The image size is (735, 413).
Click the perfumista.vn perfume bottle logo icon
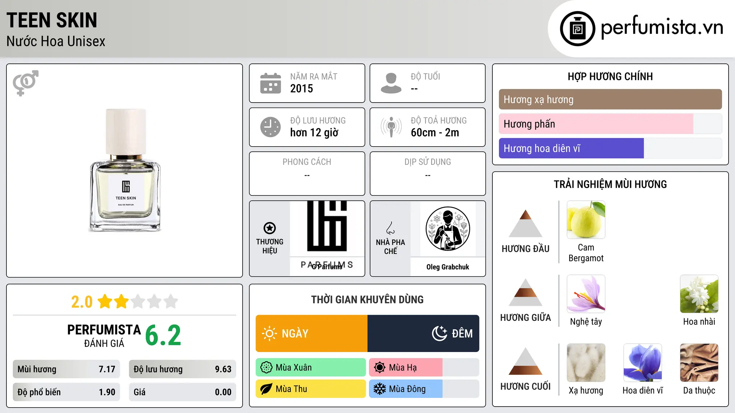pyautogui.click(x=577, y=29)
